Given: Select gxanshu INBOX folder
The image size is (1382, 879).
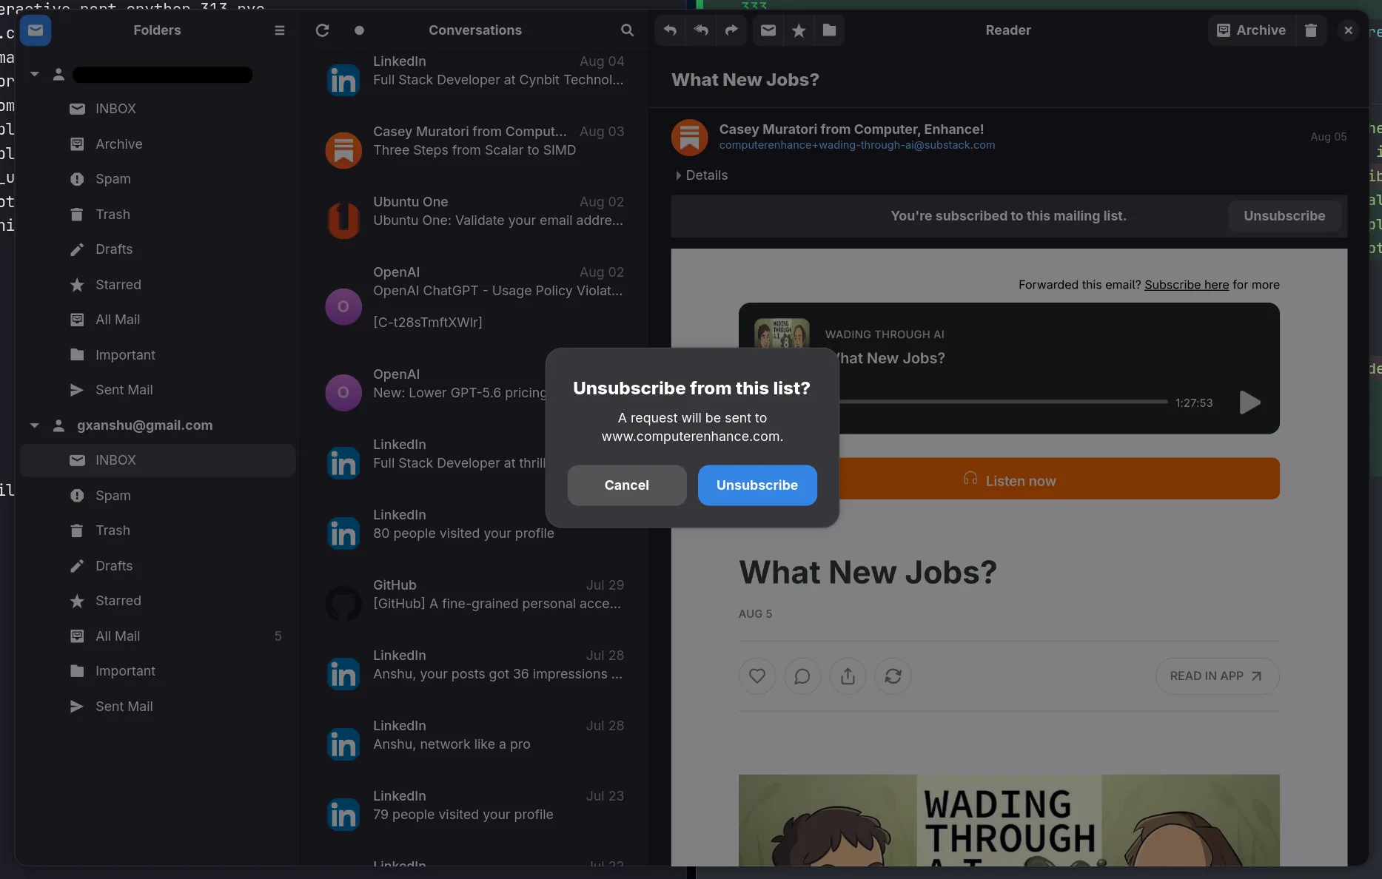Looking at the screenshot, I should tap(158, 460).
